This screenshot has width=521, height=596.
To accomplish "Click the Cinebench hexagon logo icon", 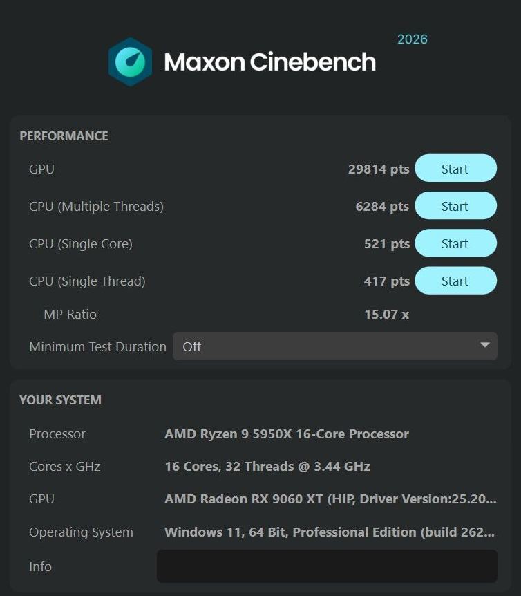I will 130,62.
